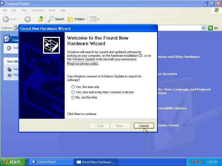
Task: Open the User Accounts category
Action: (167, 74)
